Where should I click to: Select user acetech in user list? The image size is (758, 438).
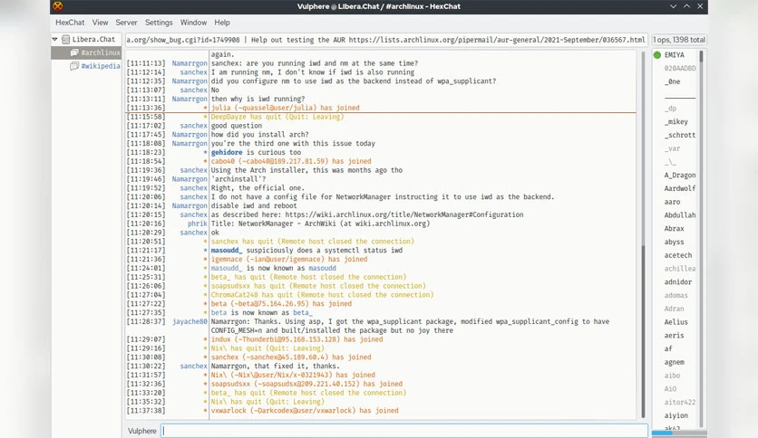click(x=677, y=255)
